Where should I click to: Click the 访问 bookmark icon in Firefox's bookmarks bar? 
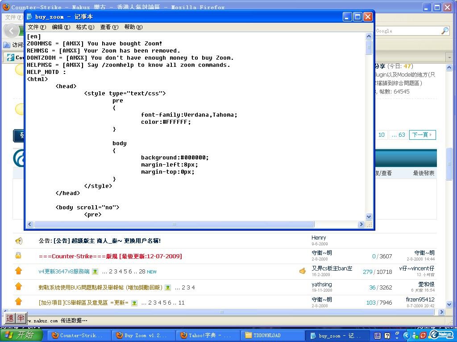point(6,45)
